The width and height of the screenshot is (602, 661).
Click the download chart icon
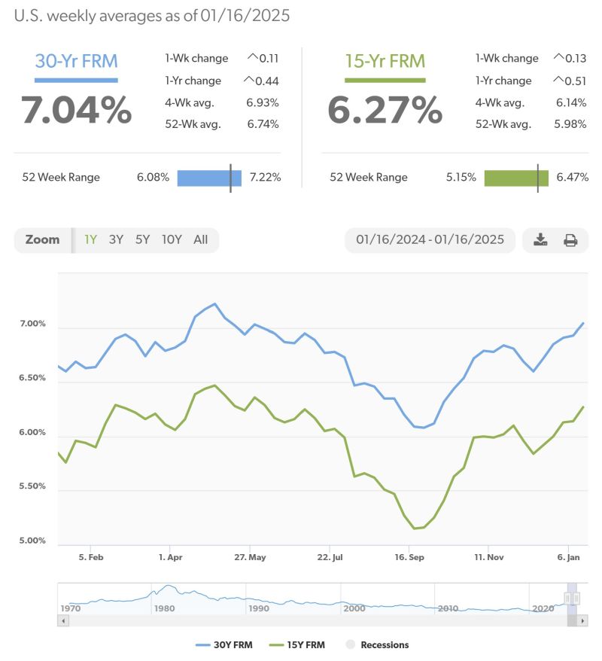pyautogui.click(x=540, y=240)
